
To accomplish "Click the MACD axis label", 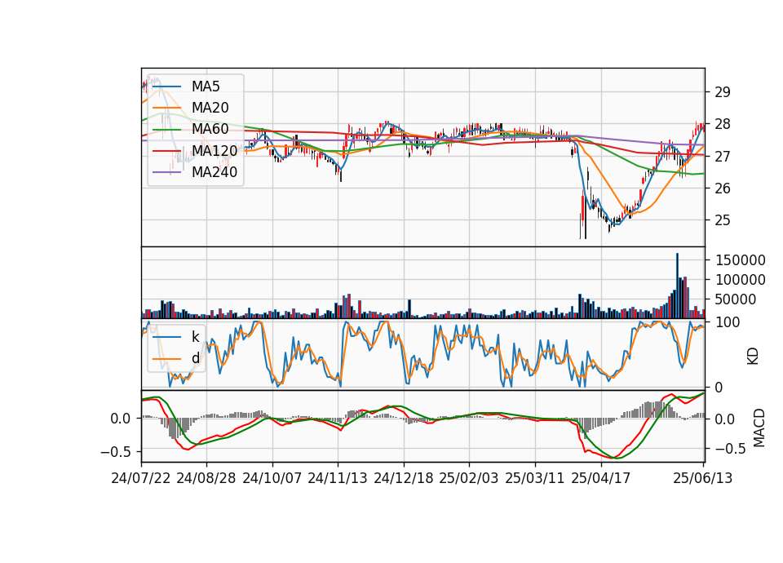I will coord(759,428).
